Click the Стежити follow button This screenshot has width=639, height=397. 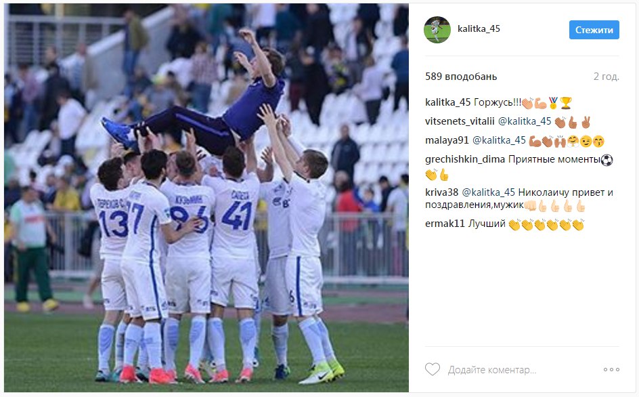[594, 30]
